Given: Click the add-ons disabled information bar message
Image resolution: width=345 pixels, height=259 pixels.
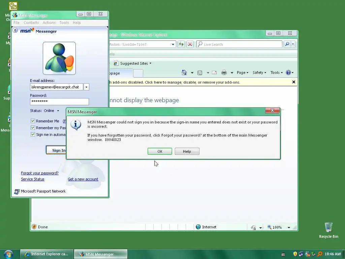Looking at the screenshot, I should [175, 82].
